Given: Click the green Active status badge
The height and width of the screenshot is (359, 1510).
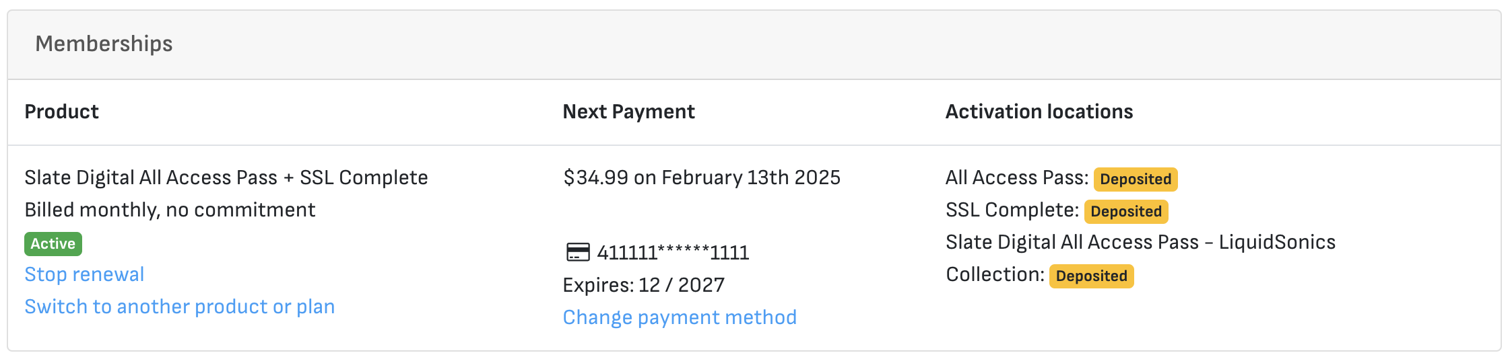Looking at the screenshot, I should (x=53, y=244).
